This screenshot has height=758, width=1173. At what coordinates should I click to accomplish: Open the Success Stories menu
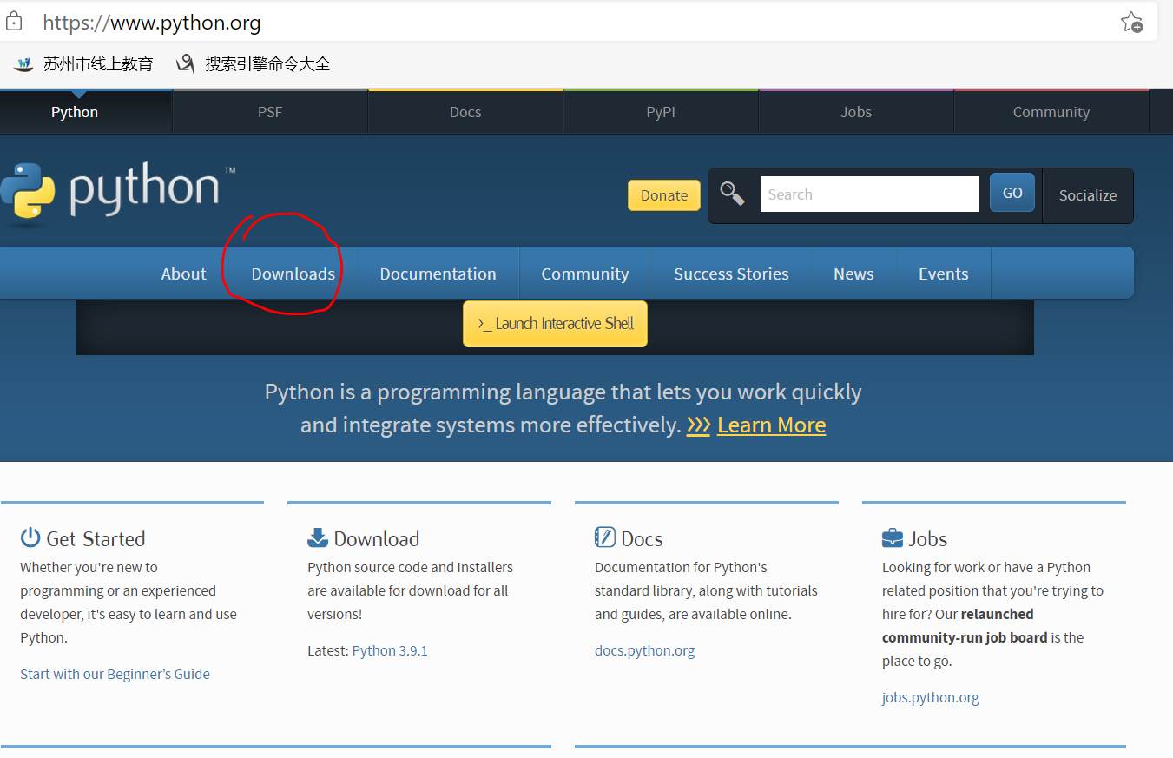tap(731, 274)
